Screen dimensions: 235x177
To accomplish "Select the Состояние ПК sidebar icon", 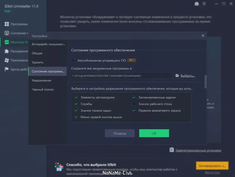I will [x=6, y=33].
